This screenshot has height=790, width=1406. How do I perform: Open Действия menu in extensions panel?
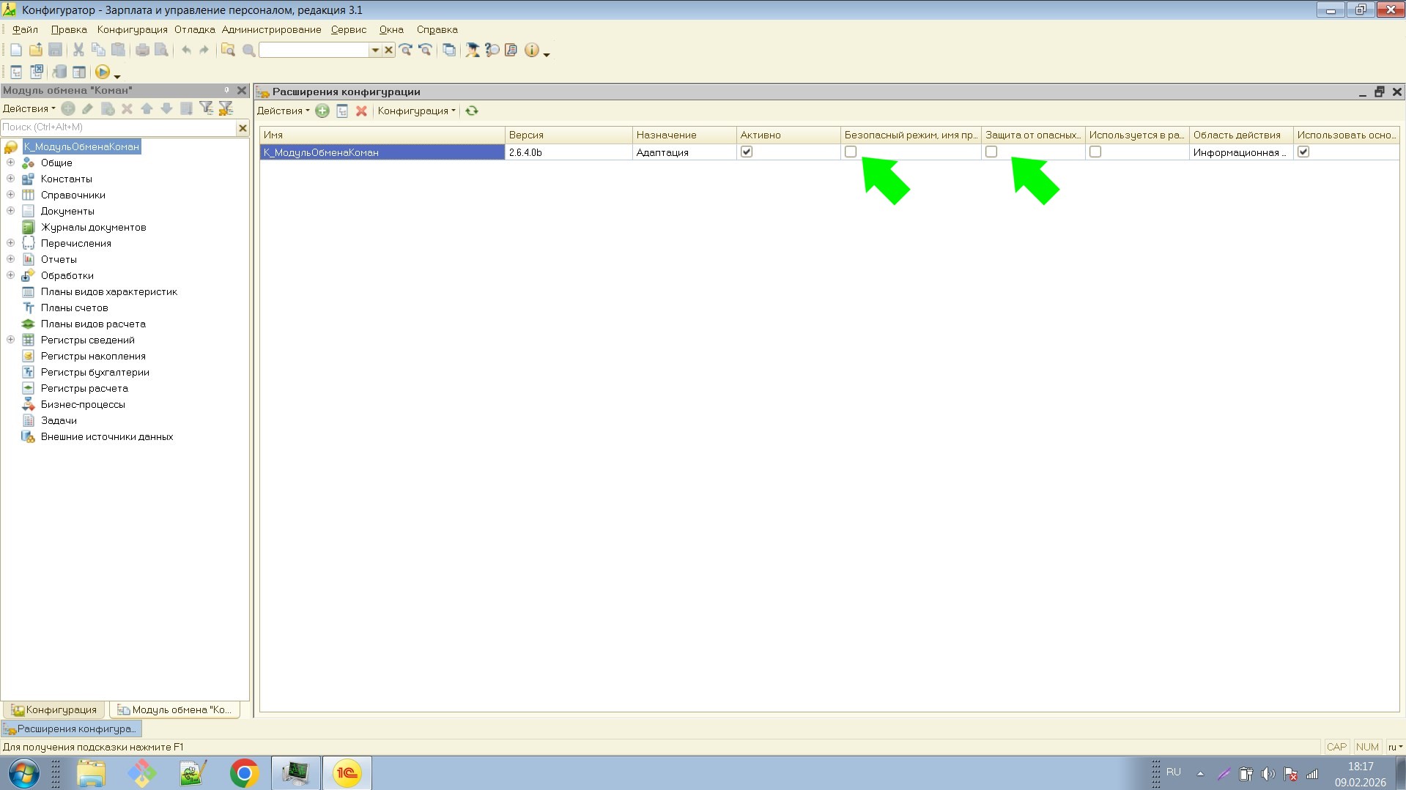pos(283,111)
